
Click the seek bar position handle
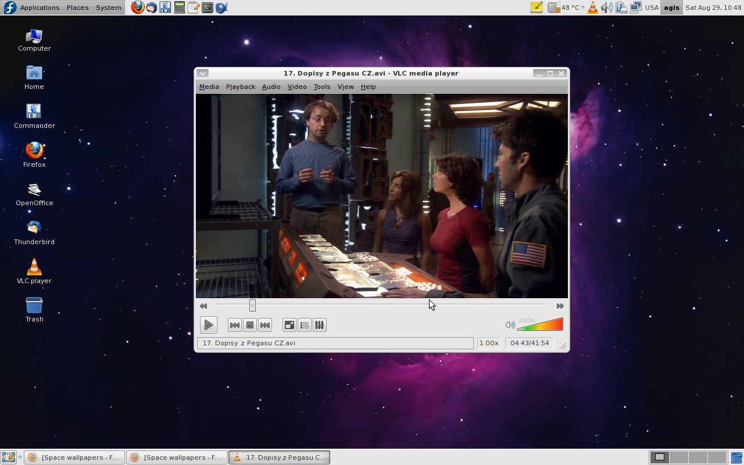click(x=252, y=305)
